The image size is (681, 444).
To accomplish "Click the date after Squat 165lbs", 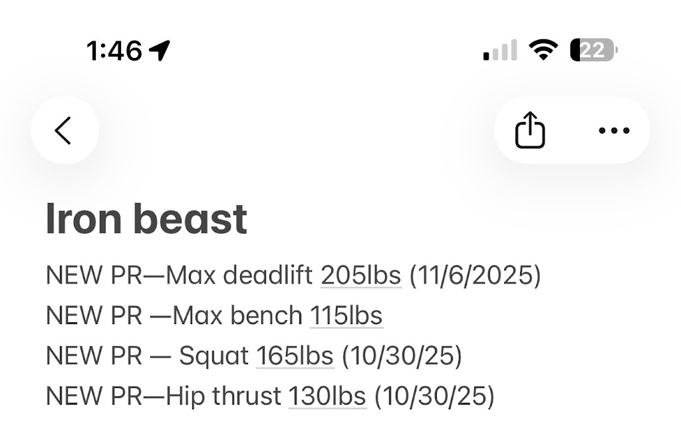I will (402, 356).
